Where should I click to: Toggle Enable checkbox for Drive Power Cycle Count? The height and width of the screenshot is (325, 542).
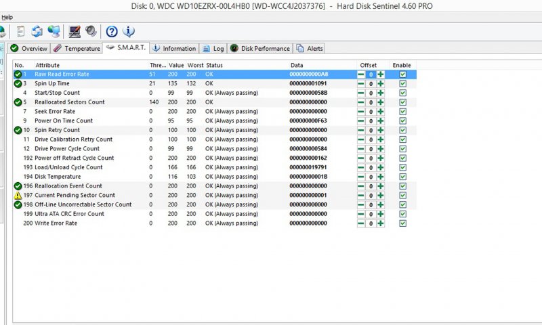click(402, 149)
